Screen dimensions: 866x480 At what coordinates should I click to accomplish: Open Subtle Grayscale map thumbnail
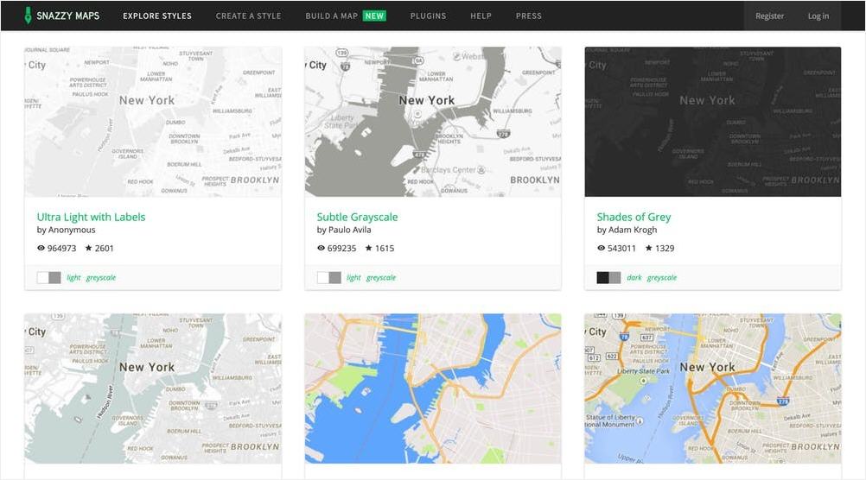pyautogui.click(x=433, y=122)
